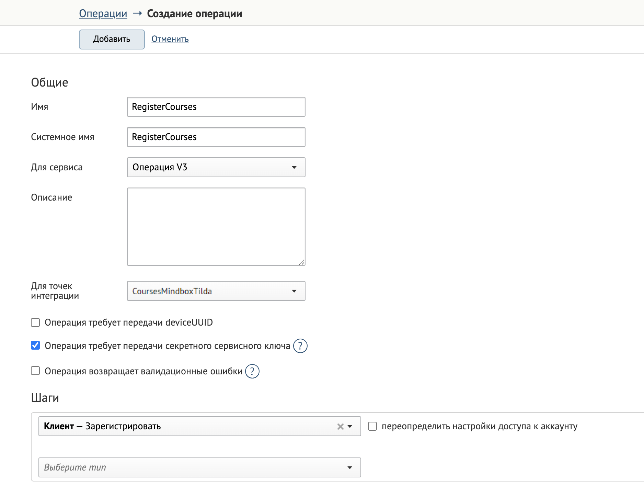This screenshot has height=498, width=644.
Task: Uncheck the secret service key checkbox
Action: [35, 345]
